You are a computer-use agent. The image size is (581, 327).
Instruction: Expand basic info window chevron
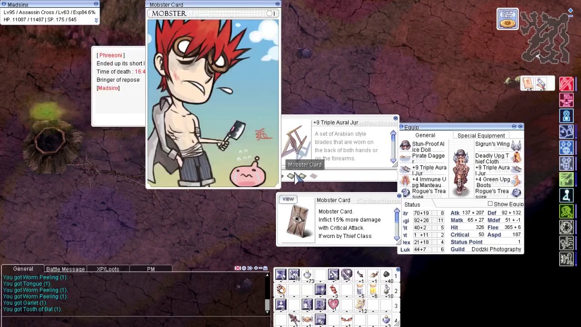coord(96,20)
